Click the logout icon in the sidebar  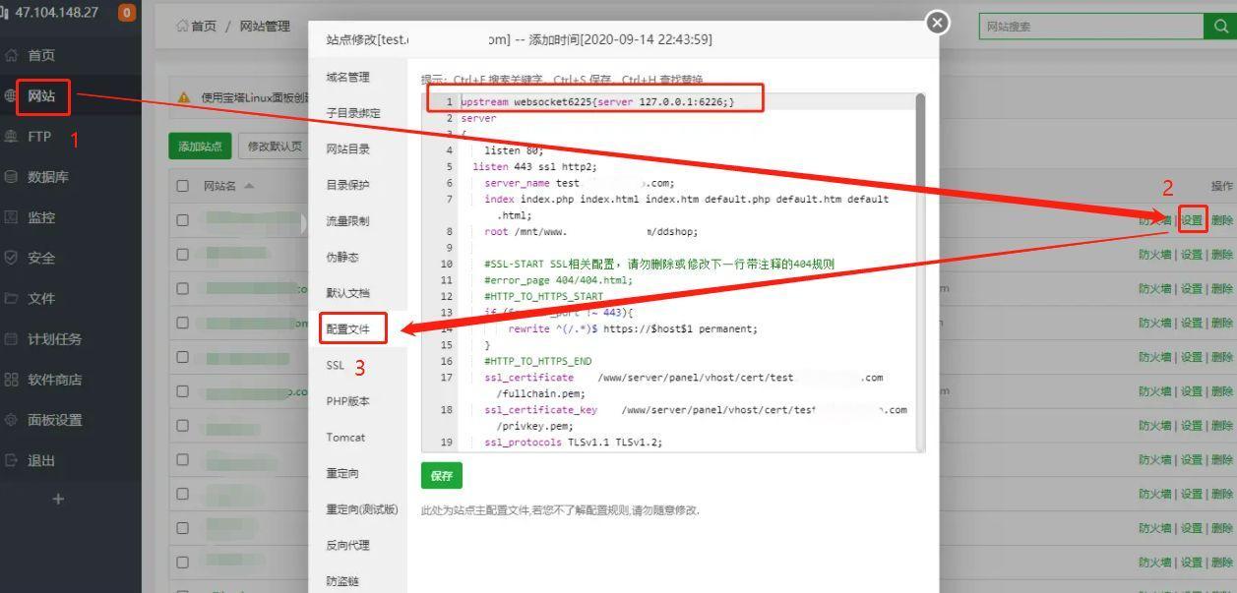12,460
